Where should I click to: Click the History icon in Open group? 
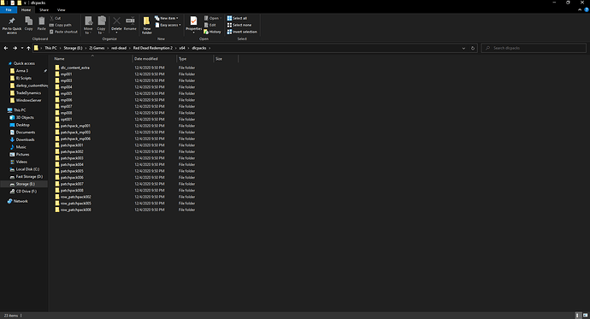click(x=212, y=32)
